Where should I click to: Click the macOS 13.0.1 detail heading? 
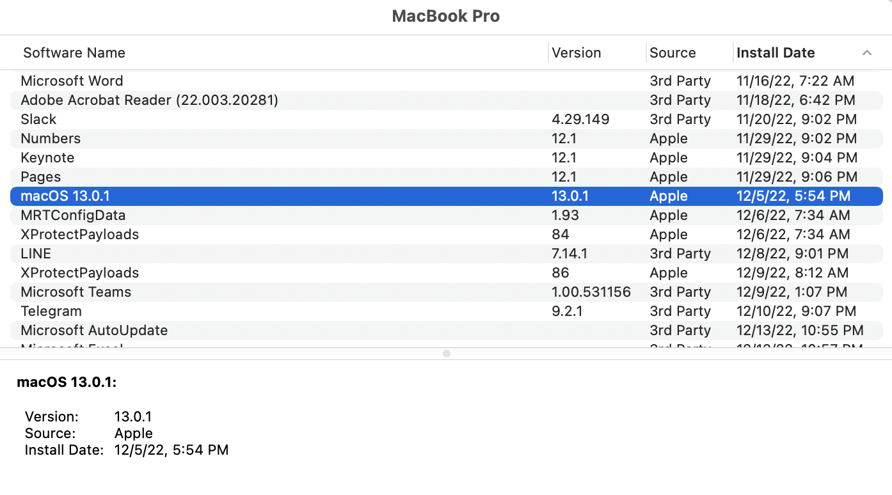tap(67, 382)
